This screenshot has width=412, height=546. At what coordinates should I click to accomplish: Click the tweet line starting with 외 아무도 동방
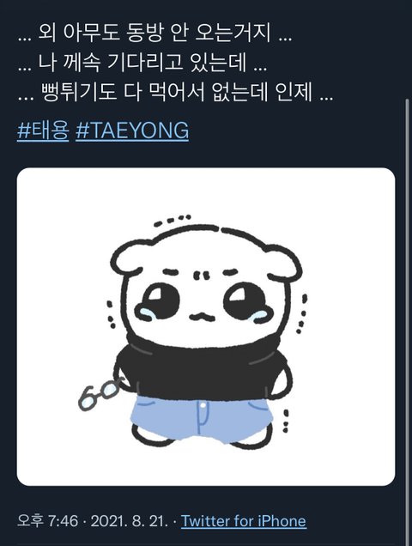(x=154, y=33)
